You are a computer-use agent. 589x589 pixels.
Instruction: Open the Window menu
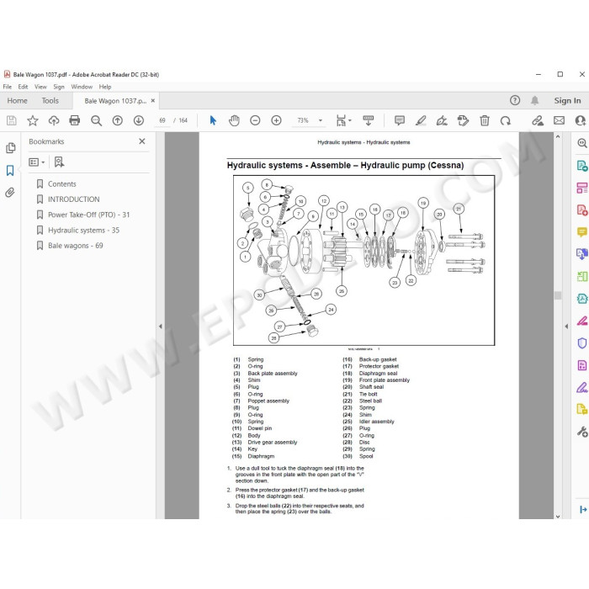point(82,87)
